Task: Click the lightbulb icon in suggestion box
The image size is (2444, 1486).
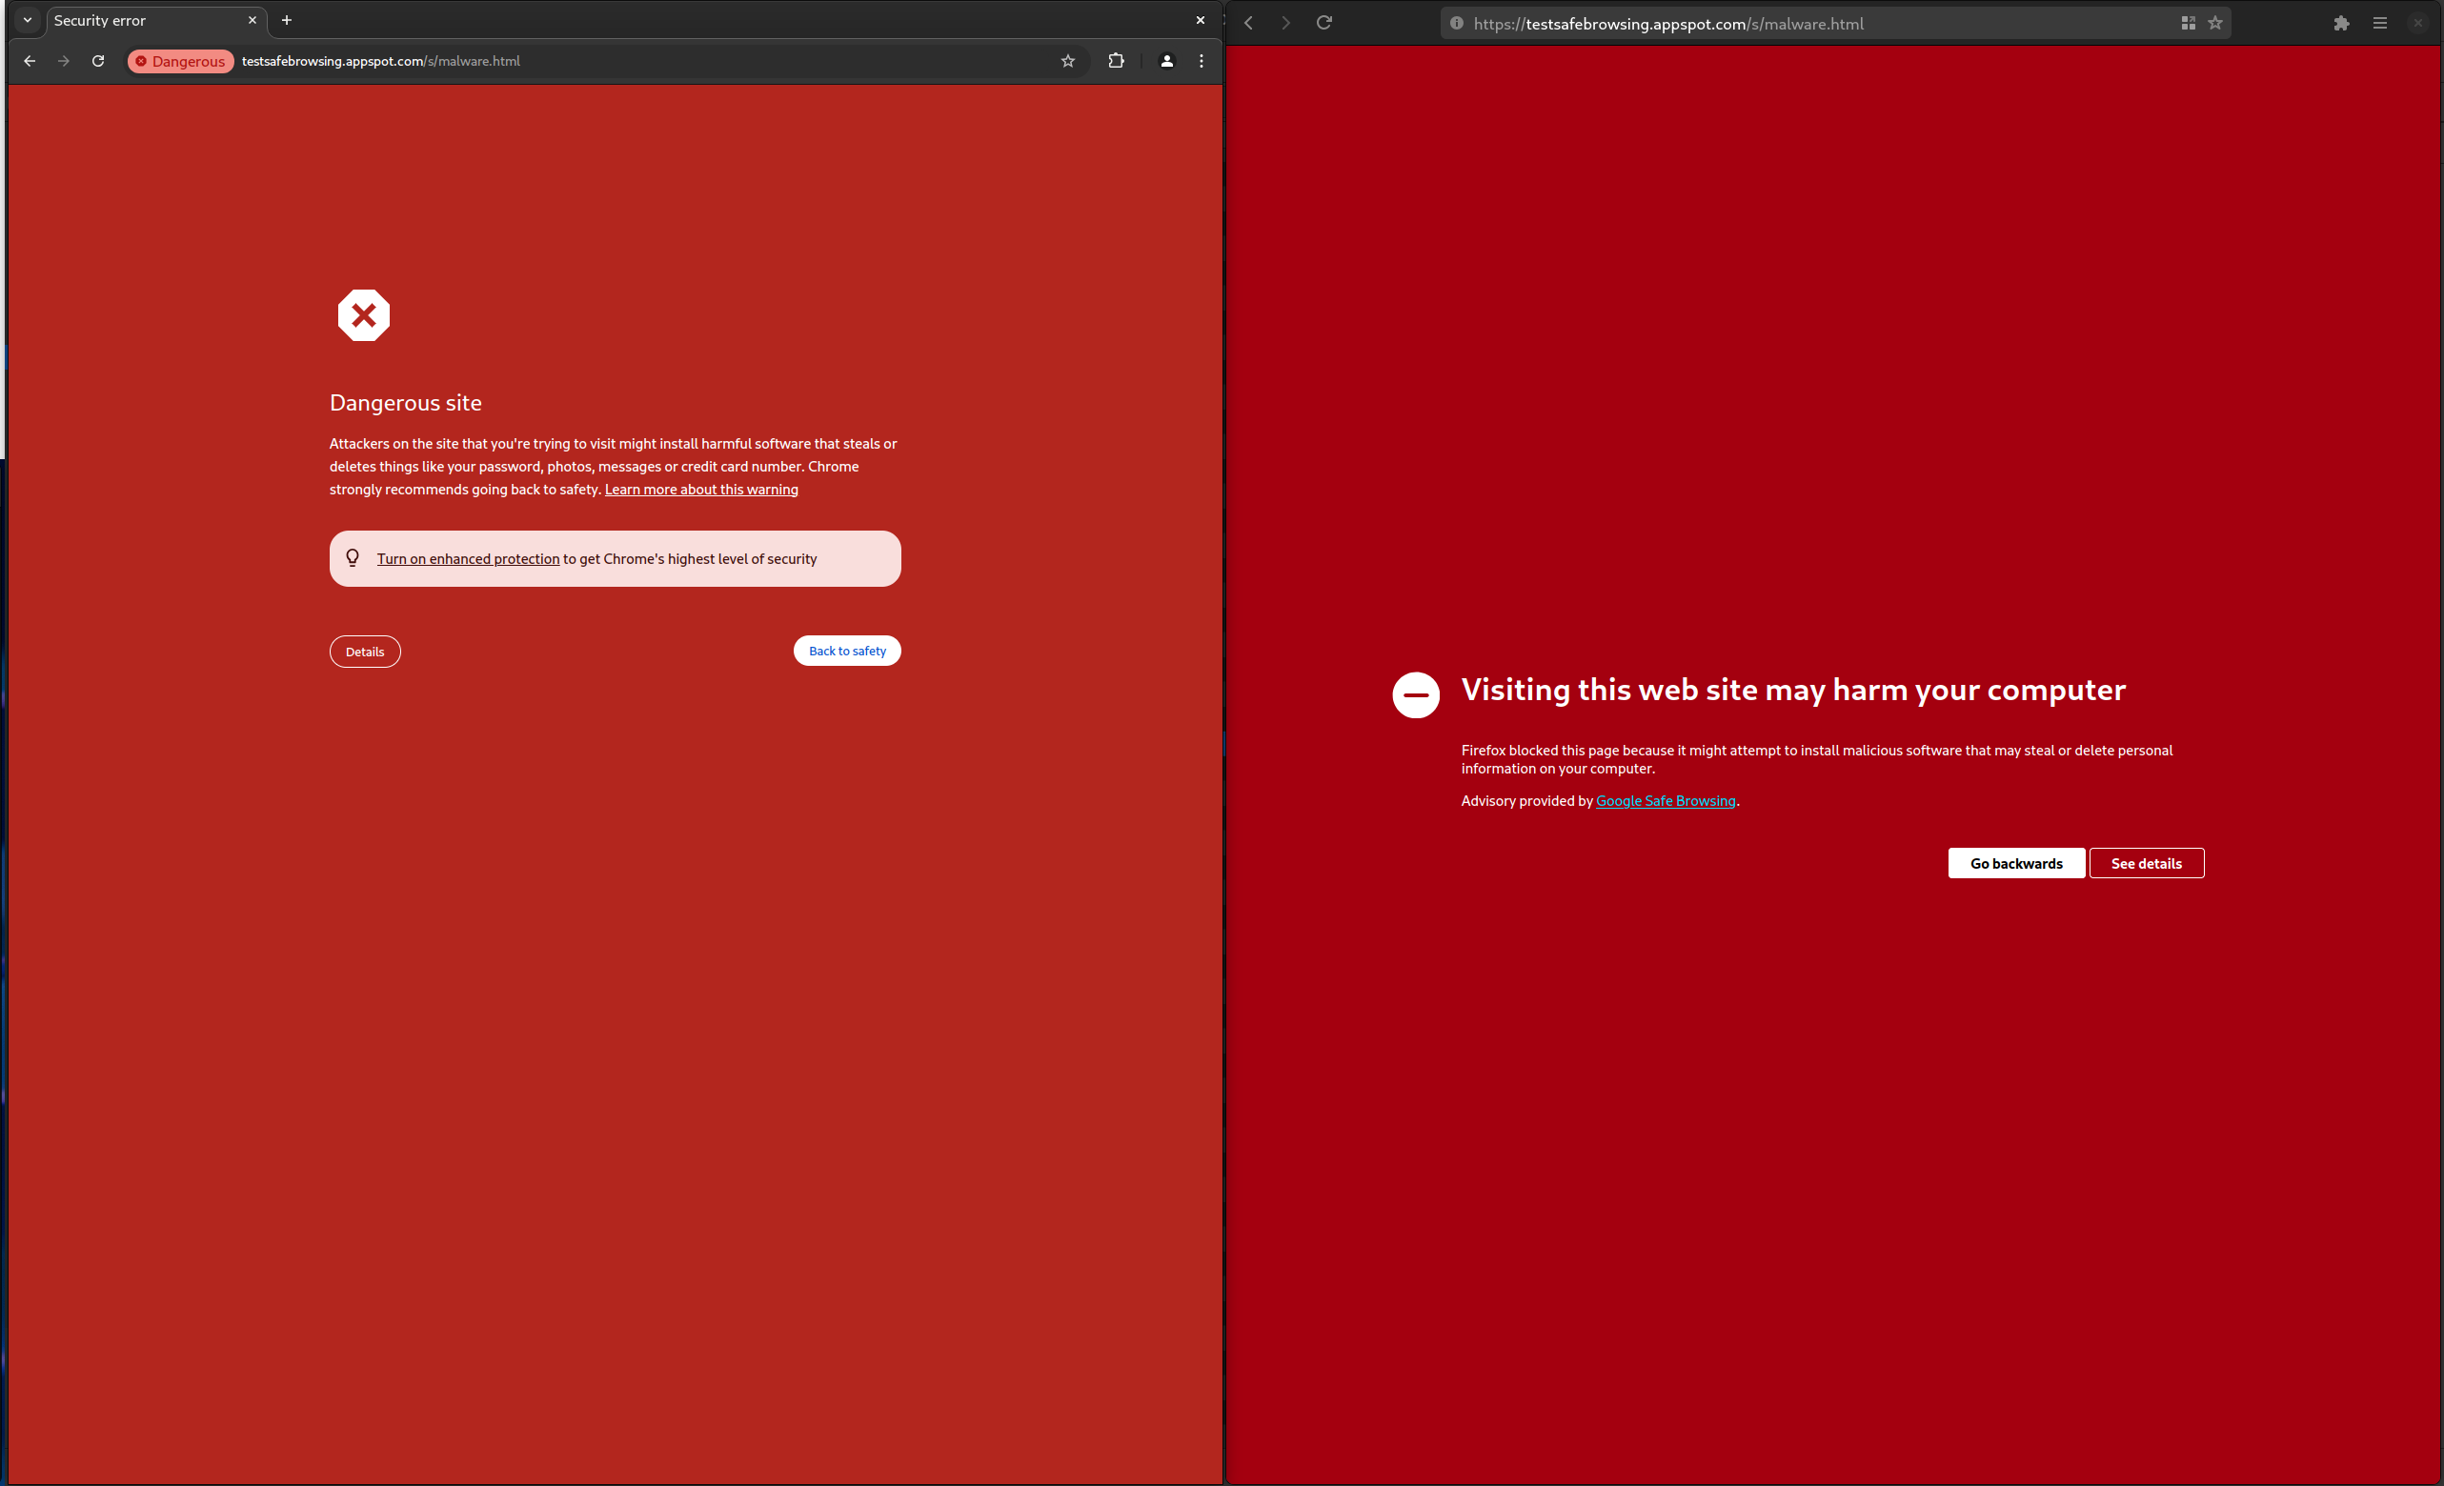Action: pos(353,558)
